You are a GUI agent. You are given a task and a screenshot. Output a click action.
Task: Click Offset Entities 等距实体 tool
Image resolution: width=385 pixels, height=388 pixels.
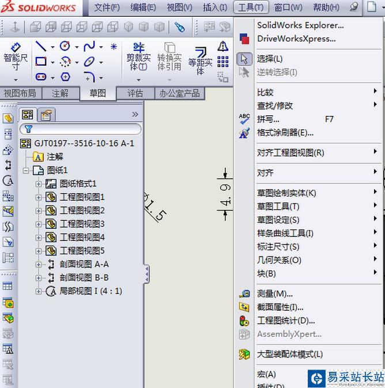coord(200,60)
